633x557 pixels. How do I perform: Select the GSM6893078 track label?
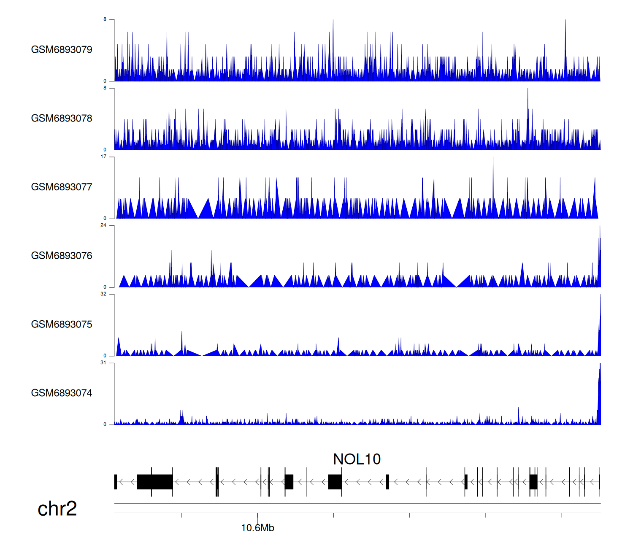tap(62, 119)
